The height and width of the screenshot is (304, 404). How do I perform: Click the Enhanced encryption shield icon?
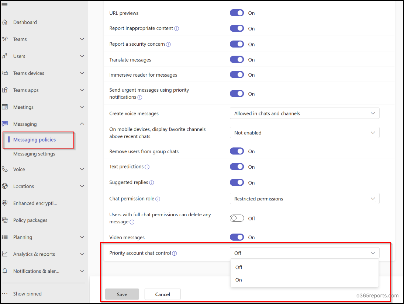click(5, 203)
